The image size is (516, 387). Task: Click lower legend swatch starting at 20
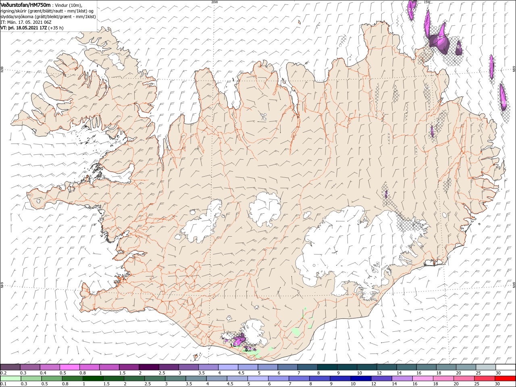click(x=464, y=379)
